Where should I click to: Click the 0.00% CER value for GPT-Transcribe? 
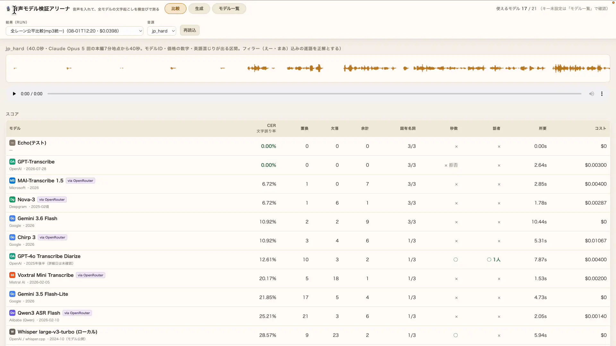point(269,165)
